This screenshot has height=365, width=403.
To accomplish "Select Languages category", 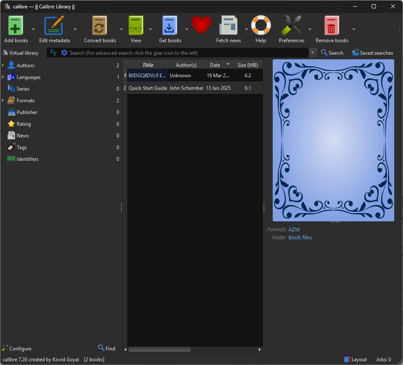I will [28, 77].
